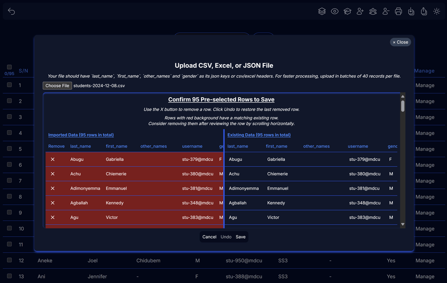Remove the Abugu Gabriella imported row
447x283 pixels.
click(53, 159)
